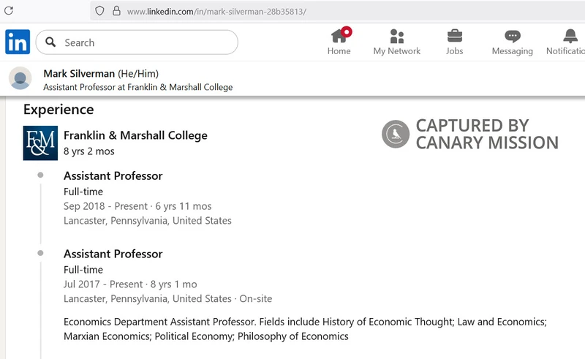Select Assistant Professor role starting Jul 2017

pyautogui.click(x=113, y=254)
